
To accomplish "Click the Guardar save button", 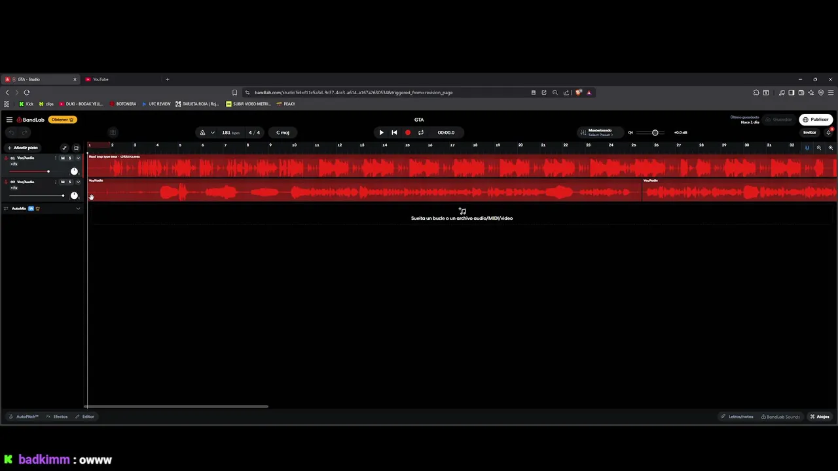I will click(780, 120).
